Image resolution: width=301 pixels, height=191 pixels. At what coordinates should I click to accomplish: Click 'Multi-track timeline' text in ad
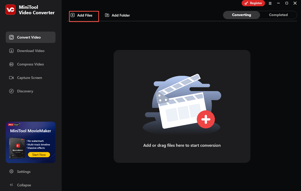coord(39,145)
